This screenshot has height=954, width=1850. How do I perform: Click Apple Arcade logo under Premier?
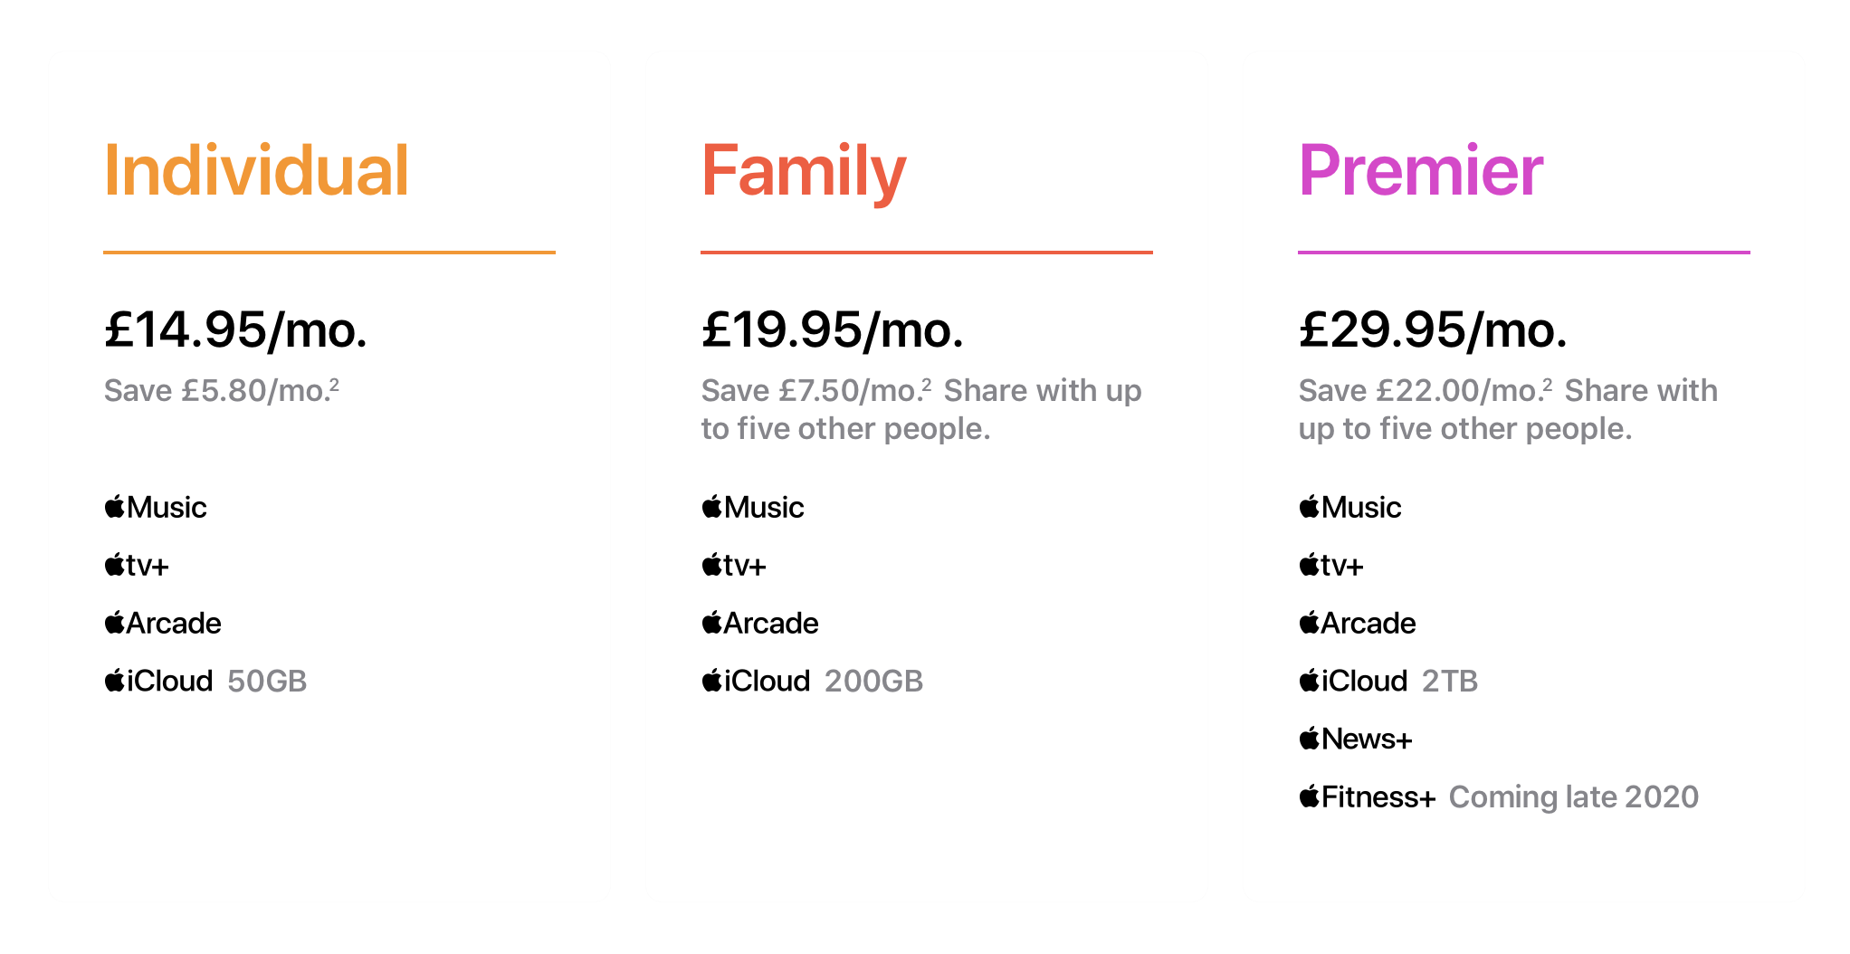tap(1358, 623)
